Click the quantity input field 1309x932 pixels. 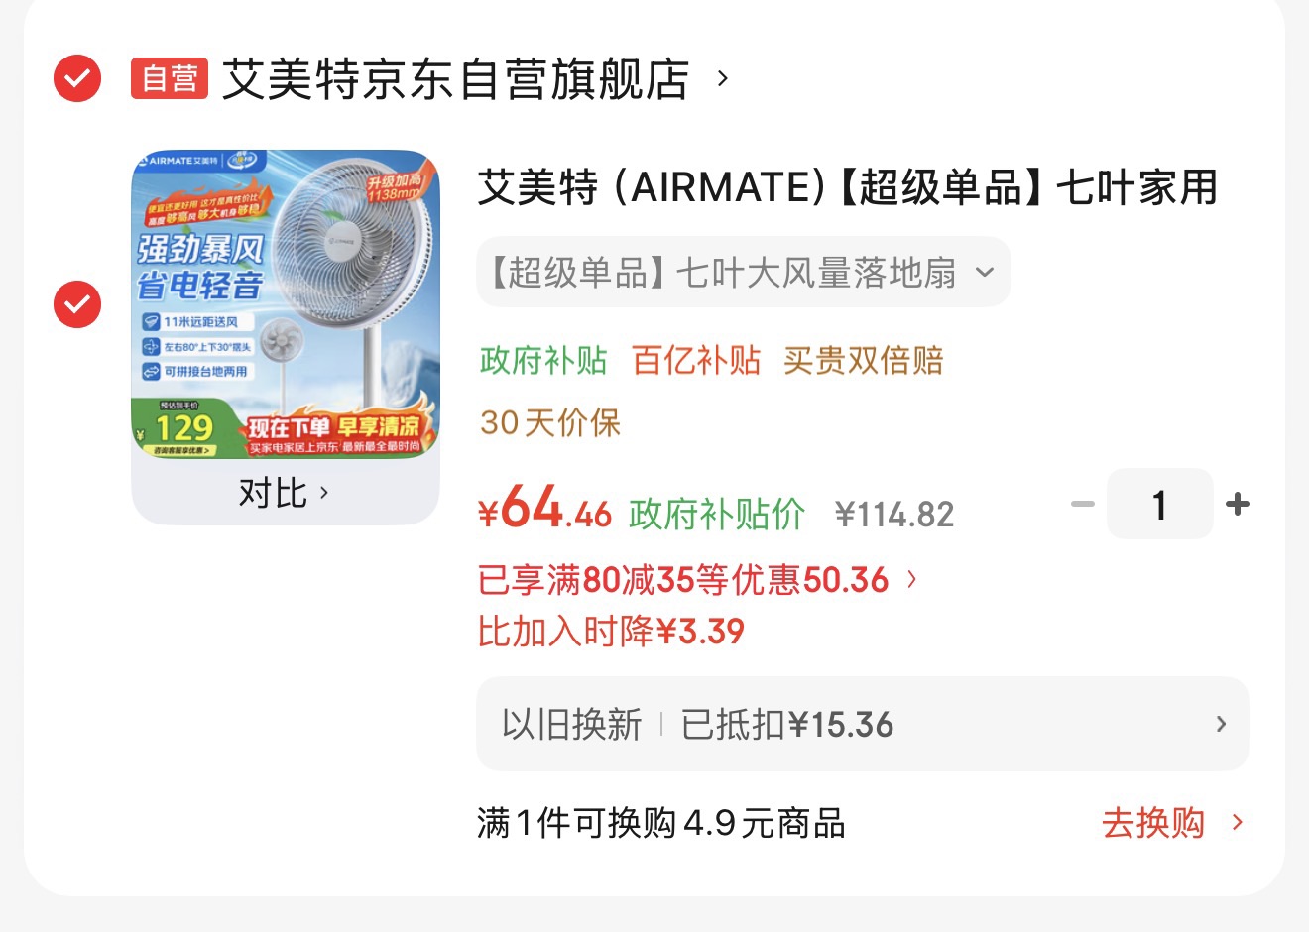pyautogui.click(x=1160, y=504)
